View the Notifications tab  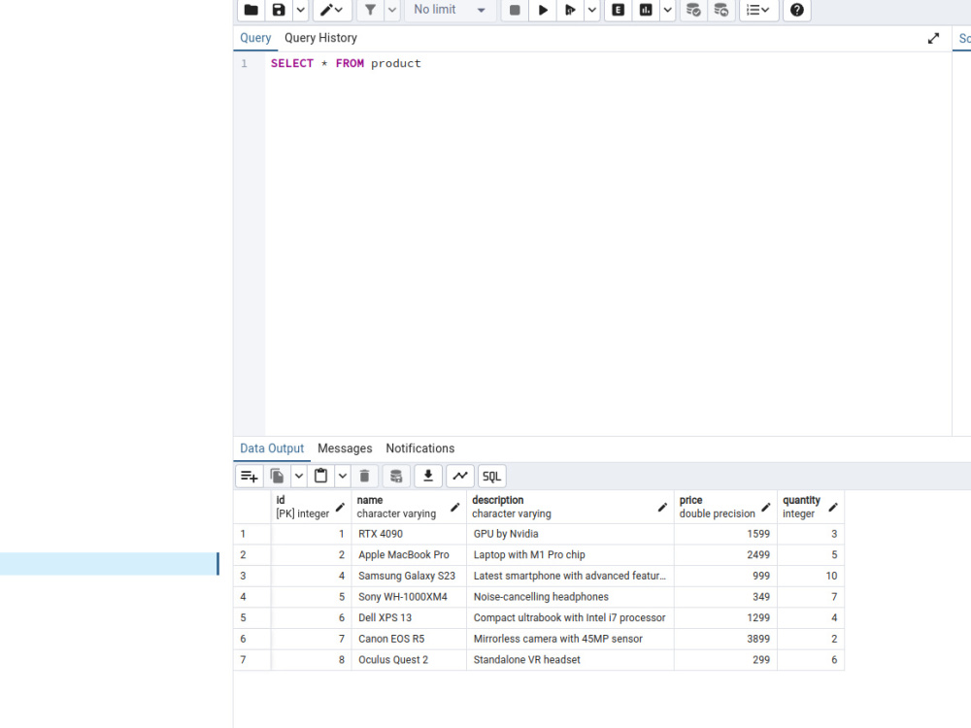coord(419,447)
